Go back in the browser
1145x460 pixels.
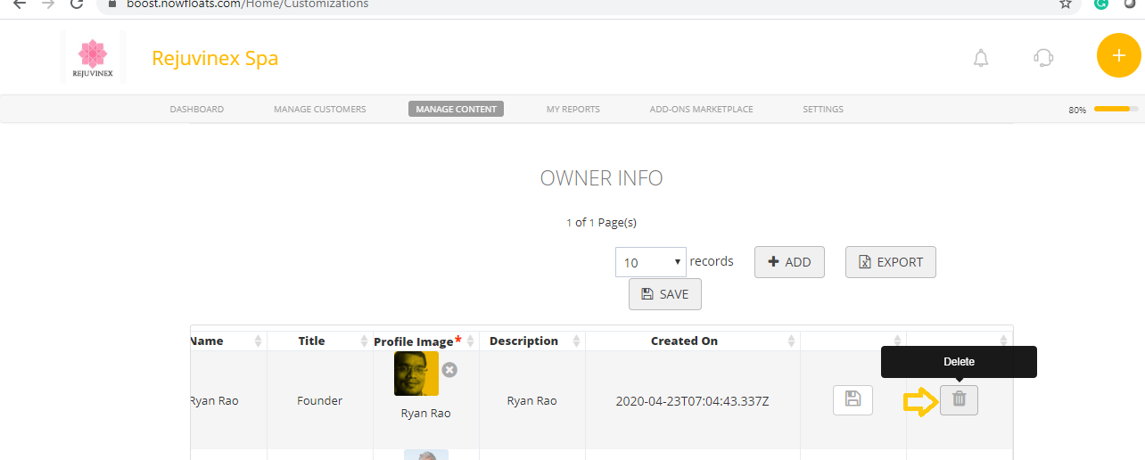point(20,4)
